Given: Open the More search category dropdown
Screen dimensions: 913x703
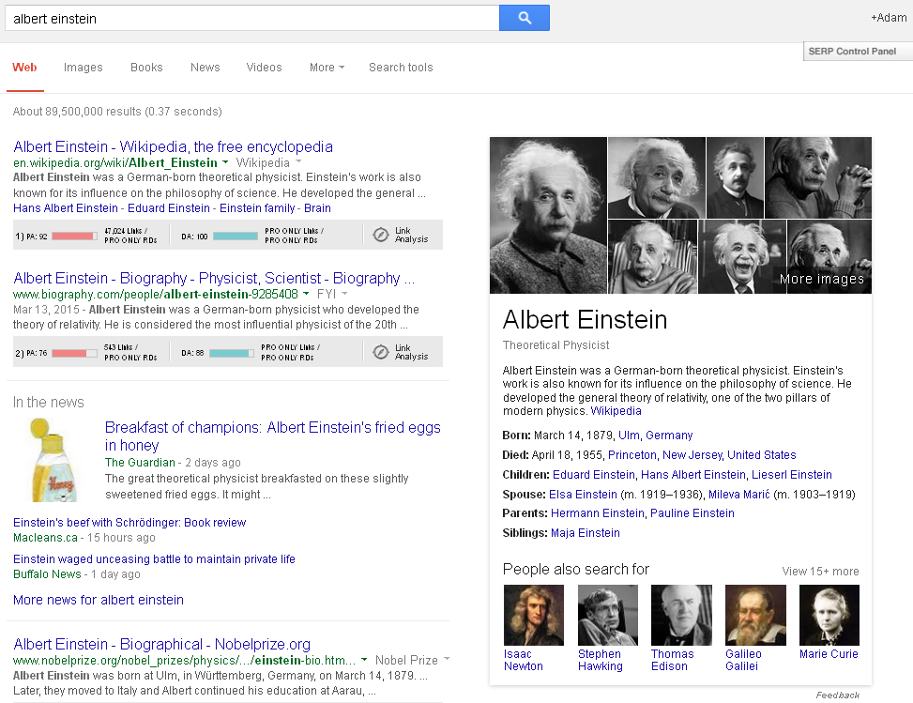Looking at the screenshot, I should coord(327,68).
